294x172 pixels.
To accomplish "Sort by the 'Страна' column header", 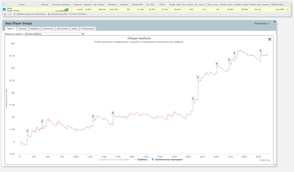I will tap(266, 5).
